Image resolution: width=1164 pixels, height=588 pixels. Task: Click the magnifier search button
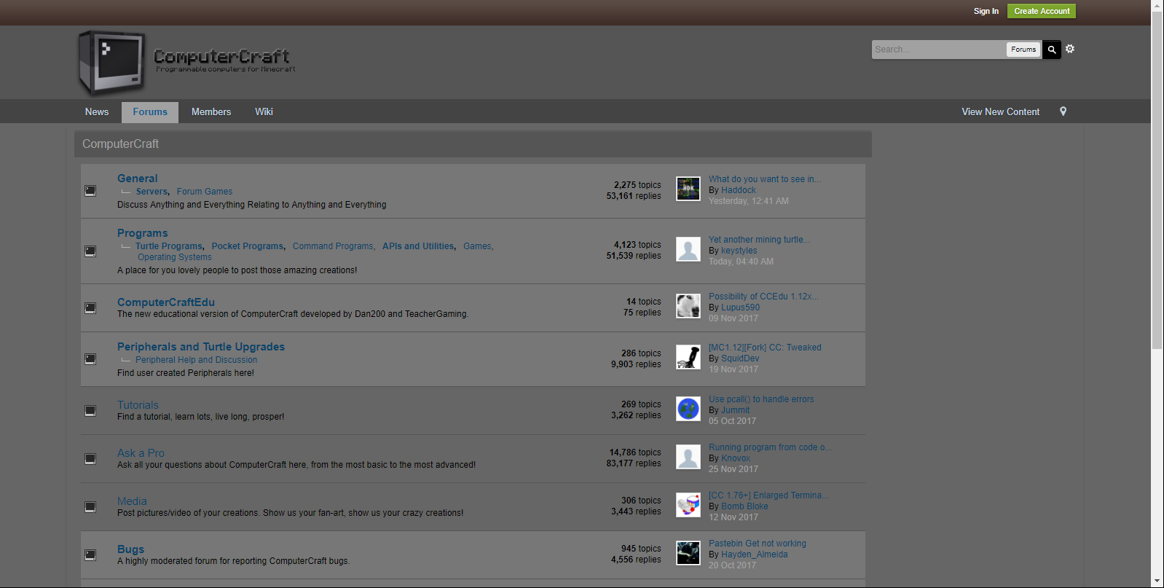coord(1051,50)
